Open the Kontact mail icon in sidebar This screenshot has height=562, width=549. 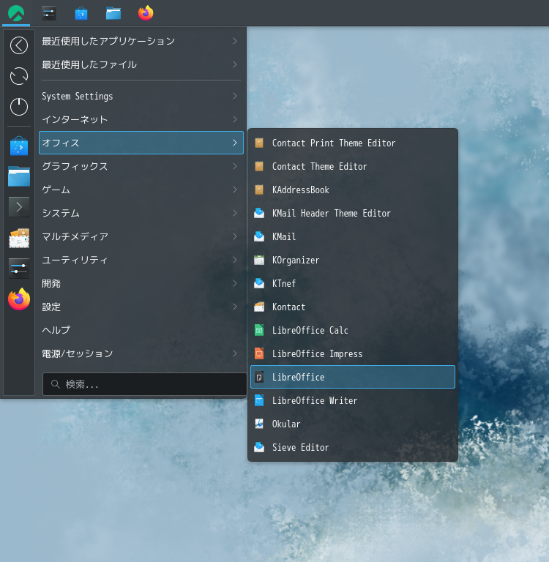coord(19,238)
